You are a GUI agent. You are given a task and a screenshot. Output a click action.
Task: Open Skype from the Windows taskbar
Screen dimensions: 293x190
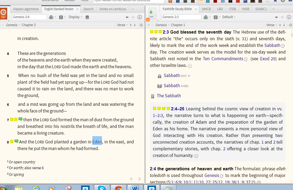click(x=102, y=188)
